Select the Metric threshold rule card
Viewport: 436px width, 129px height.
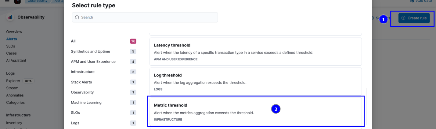(255, 111)
